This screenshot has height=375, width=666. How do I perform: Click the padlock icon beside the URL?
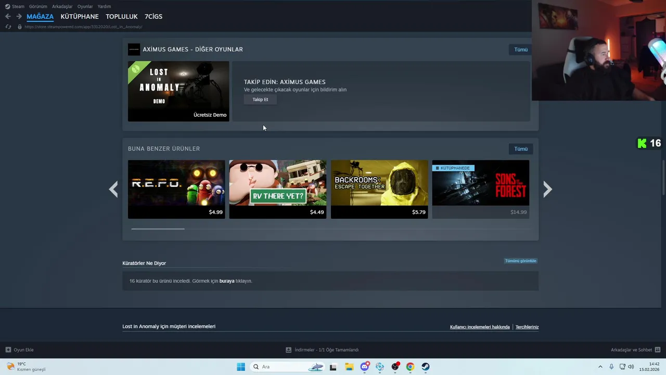click(20, 27)
